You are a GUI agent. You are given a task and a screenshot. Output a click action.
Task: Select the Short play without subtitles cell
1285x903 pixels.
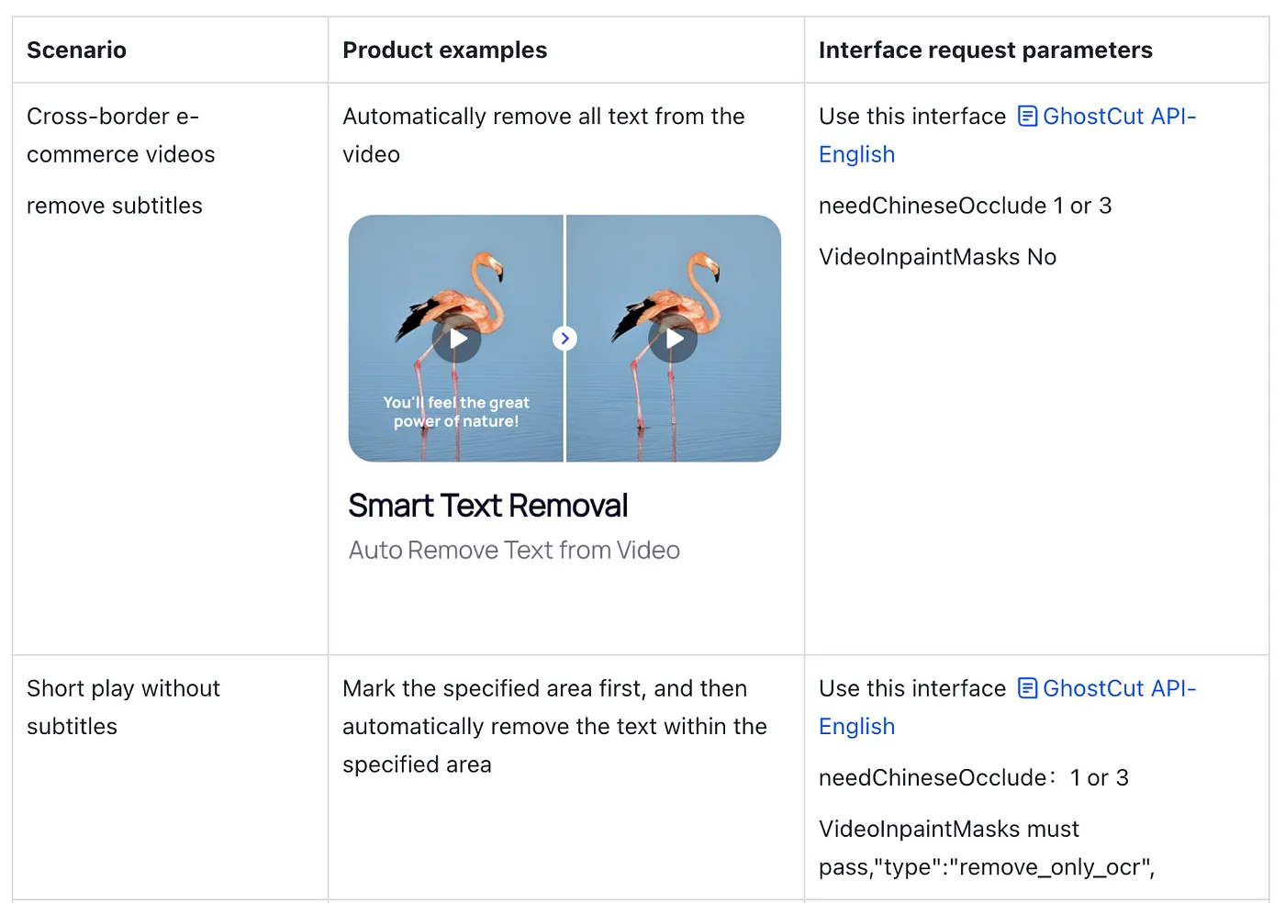(x=123, y=707)
